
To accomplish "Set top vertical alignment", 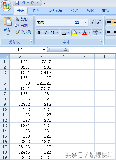I will point(109,22).
